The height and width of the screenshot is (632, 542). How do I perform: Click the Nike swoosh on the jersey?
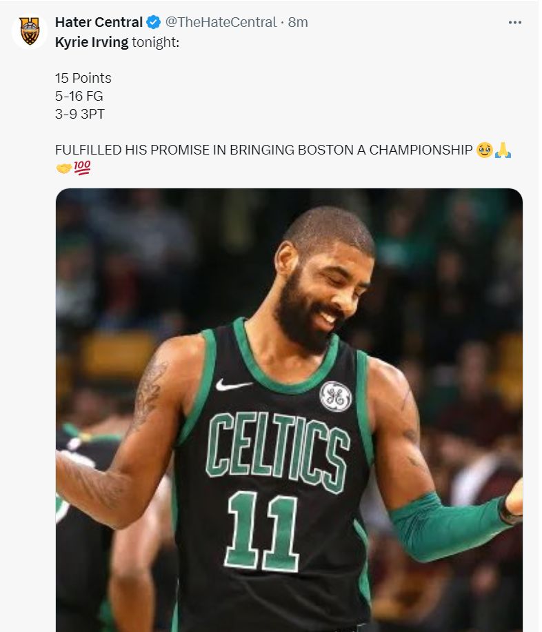[233, 385]
